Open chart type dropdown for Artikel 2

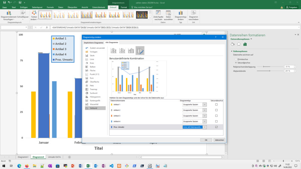(x=204, y=110)
